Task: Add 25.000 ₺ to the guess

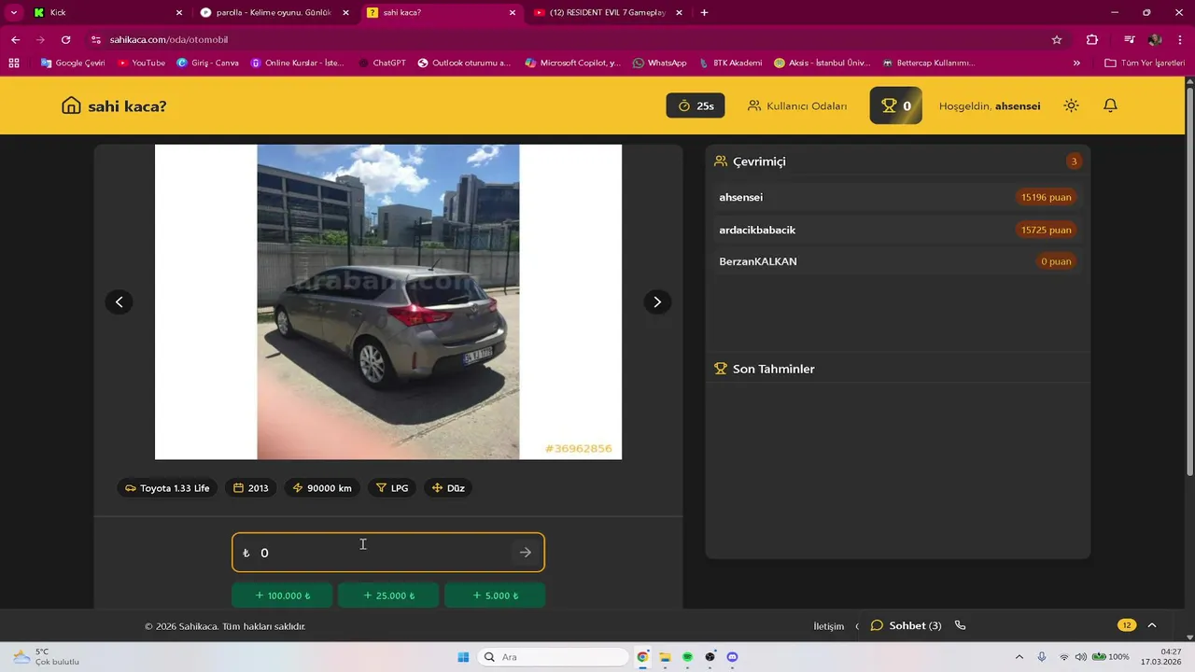Action: tap(388, 595)
